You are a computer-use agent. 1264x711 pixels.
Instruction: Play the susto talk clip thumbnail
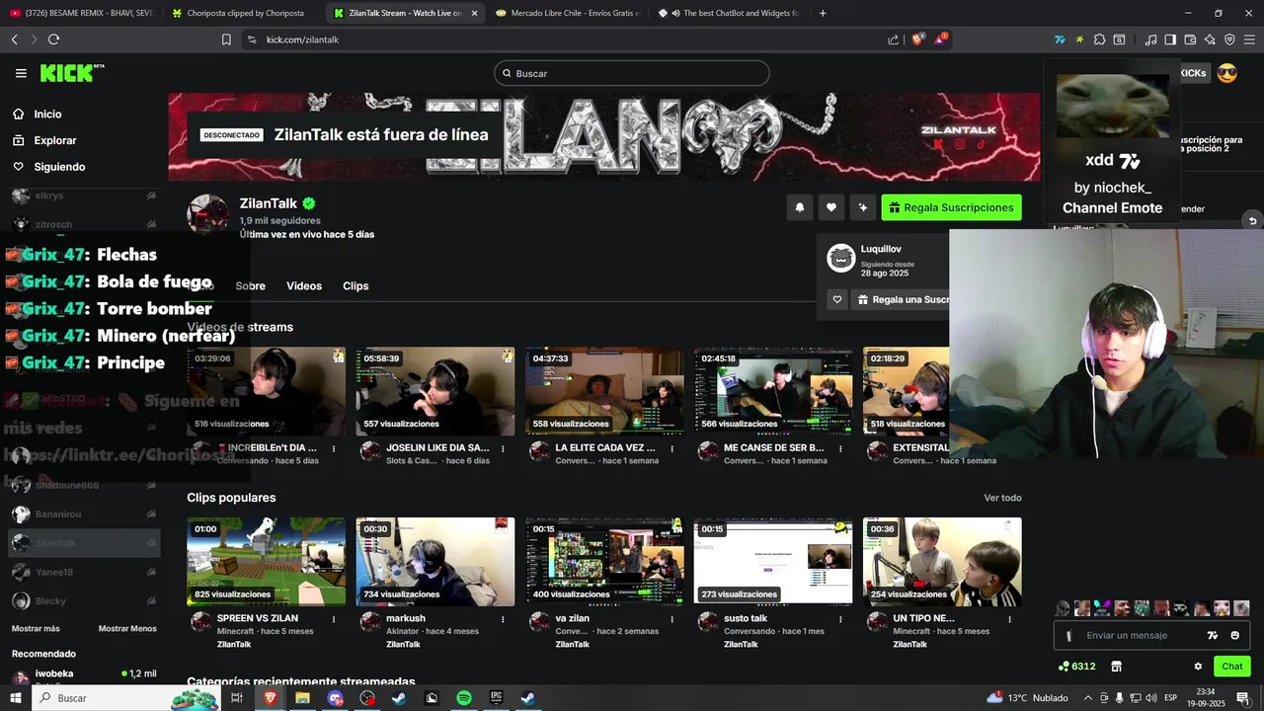tap(773, 562)
